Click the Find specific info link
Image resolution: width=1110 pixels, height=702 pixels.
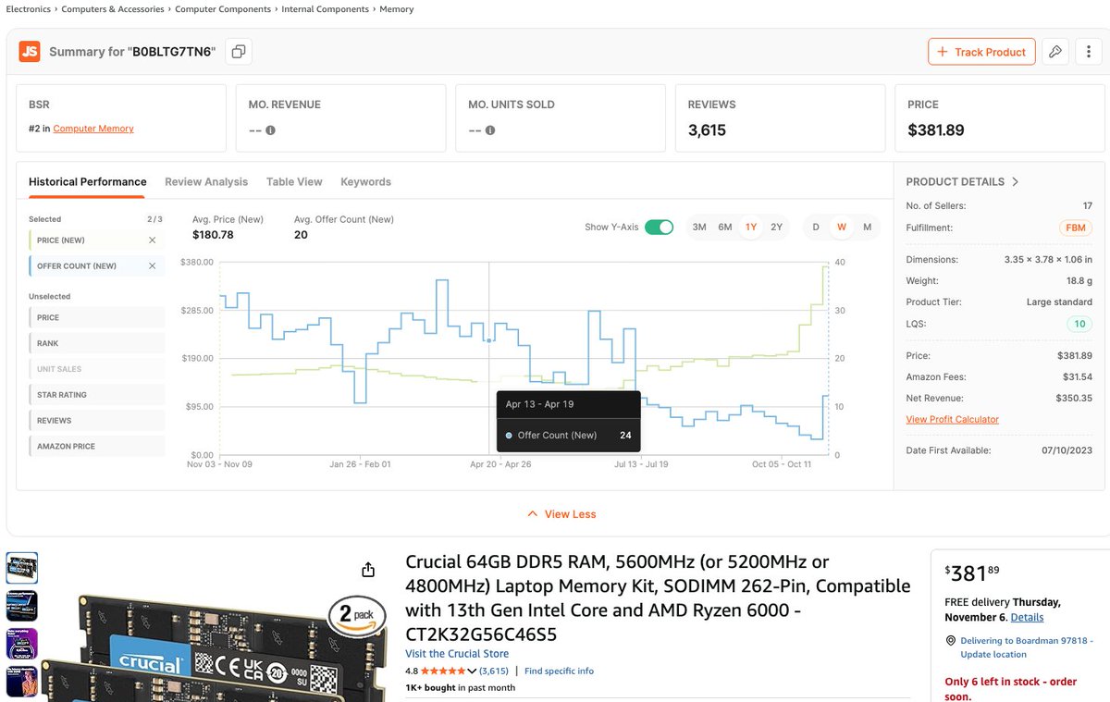[559, 671]
